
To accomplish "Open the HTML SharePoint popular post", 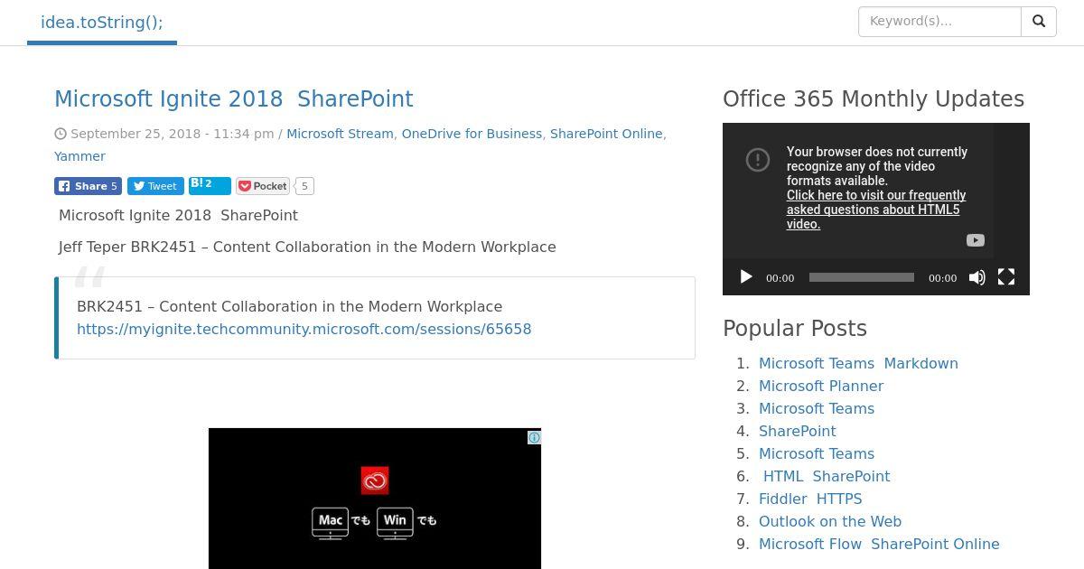I will pyautogui.click(x=827, y=476).
